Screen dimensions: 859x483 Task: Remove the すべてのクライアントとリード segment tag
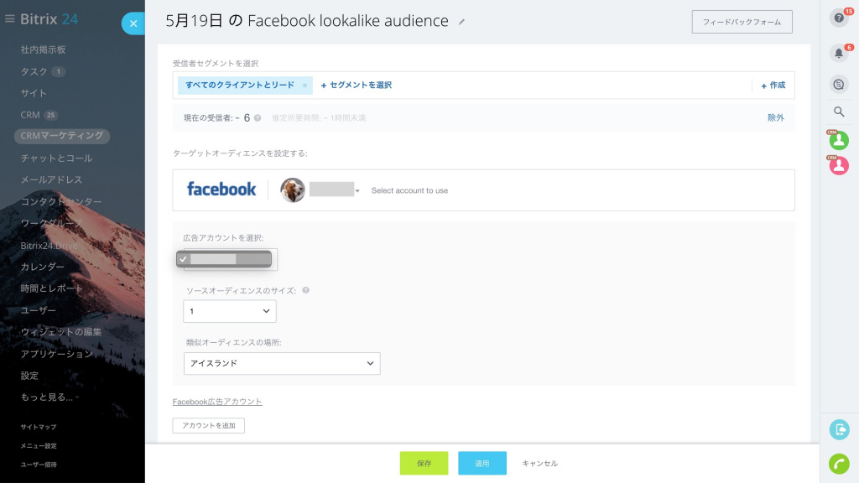(305, 86)
